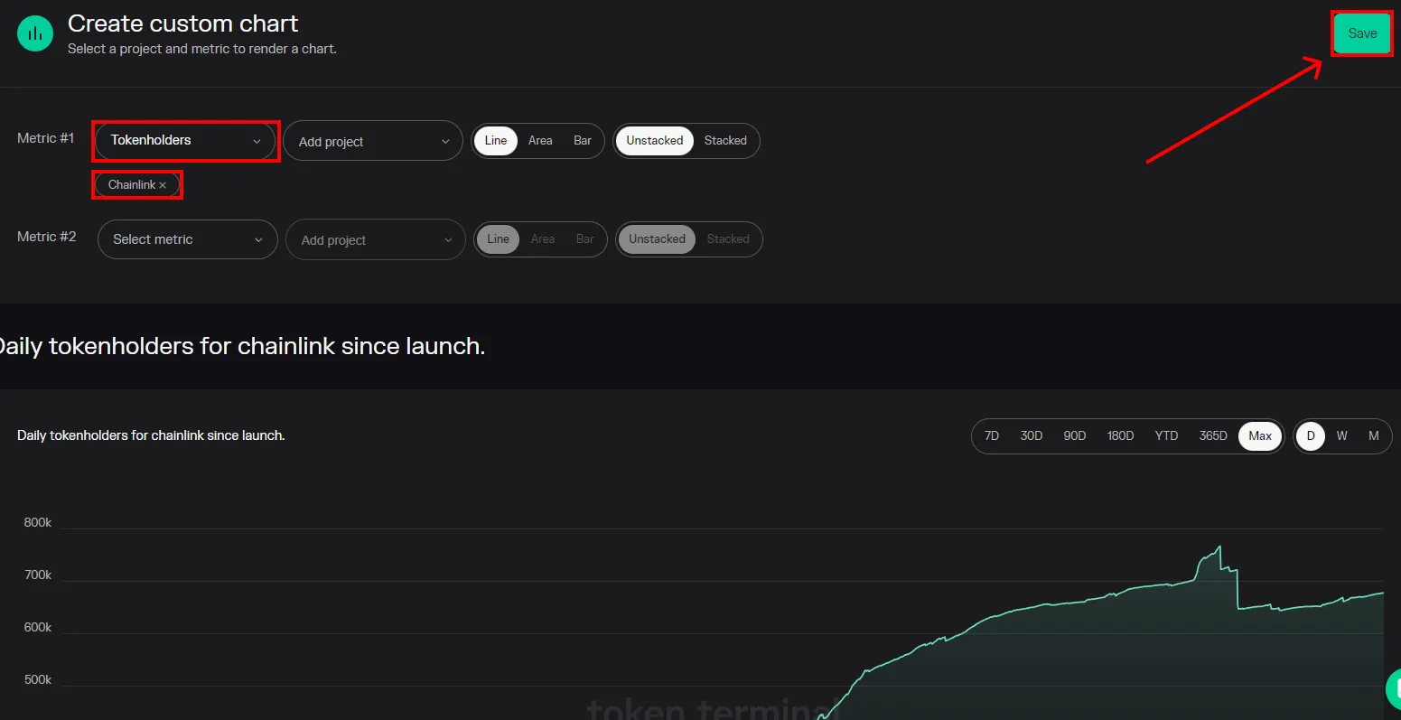Click the 'Metric #1' label
Image resolution: width=1401 pixels, height=720 pixels.
pyautogui.click(x=46, y=138)
